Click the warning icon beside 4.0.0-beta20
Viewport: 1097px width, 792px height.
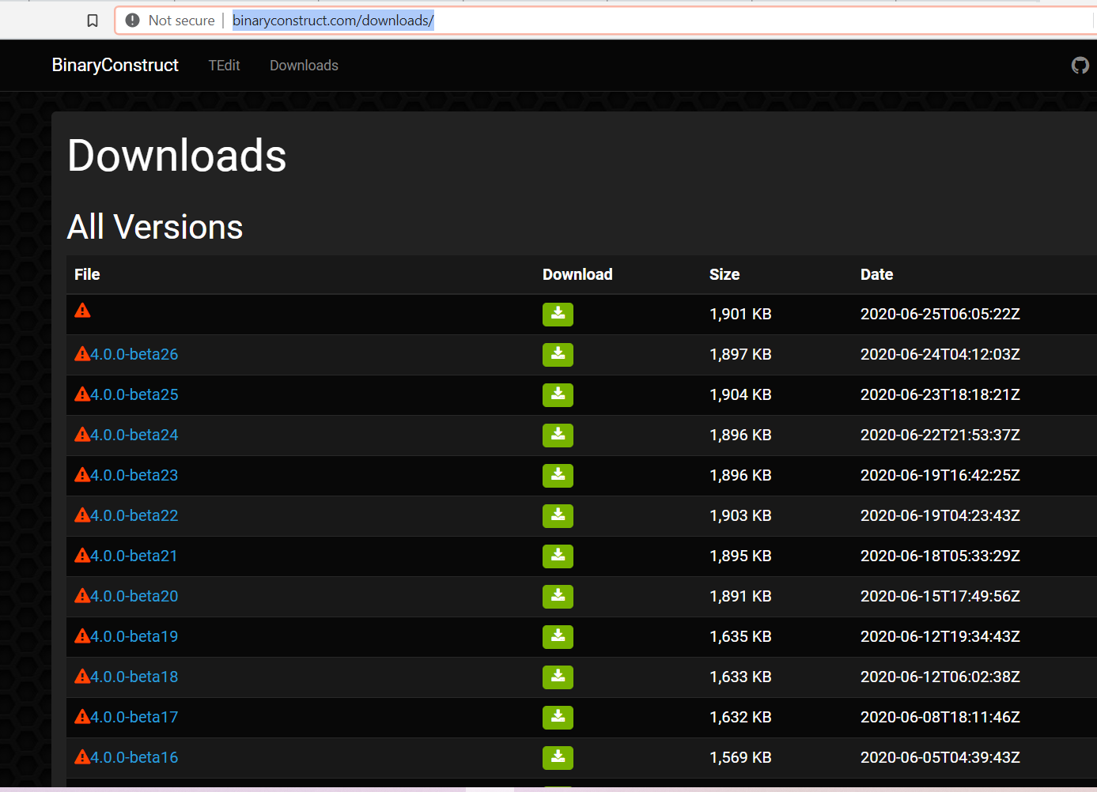click(82, 595)
